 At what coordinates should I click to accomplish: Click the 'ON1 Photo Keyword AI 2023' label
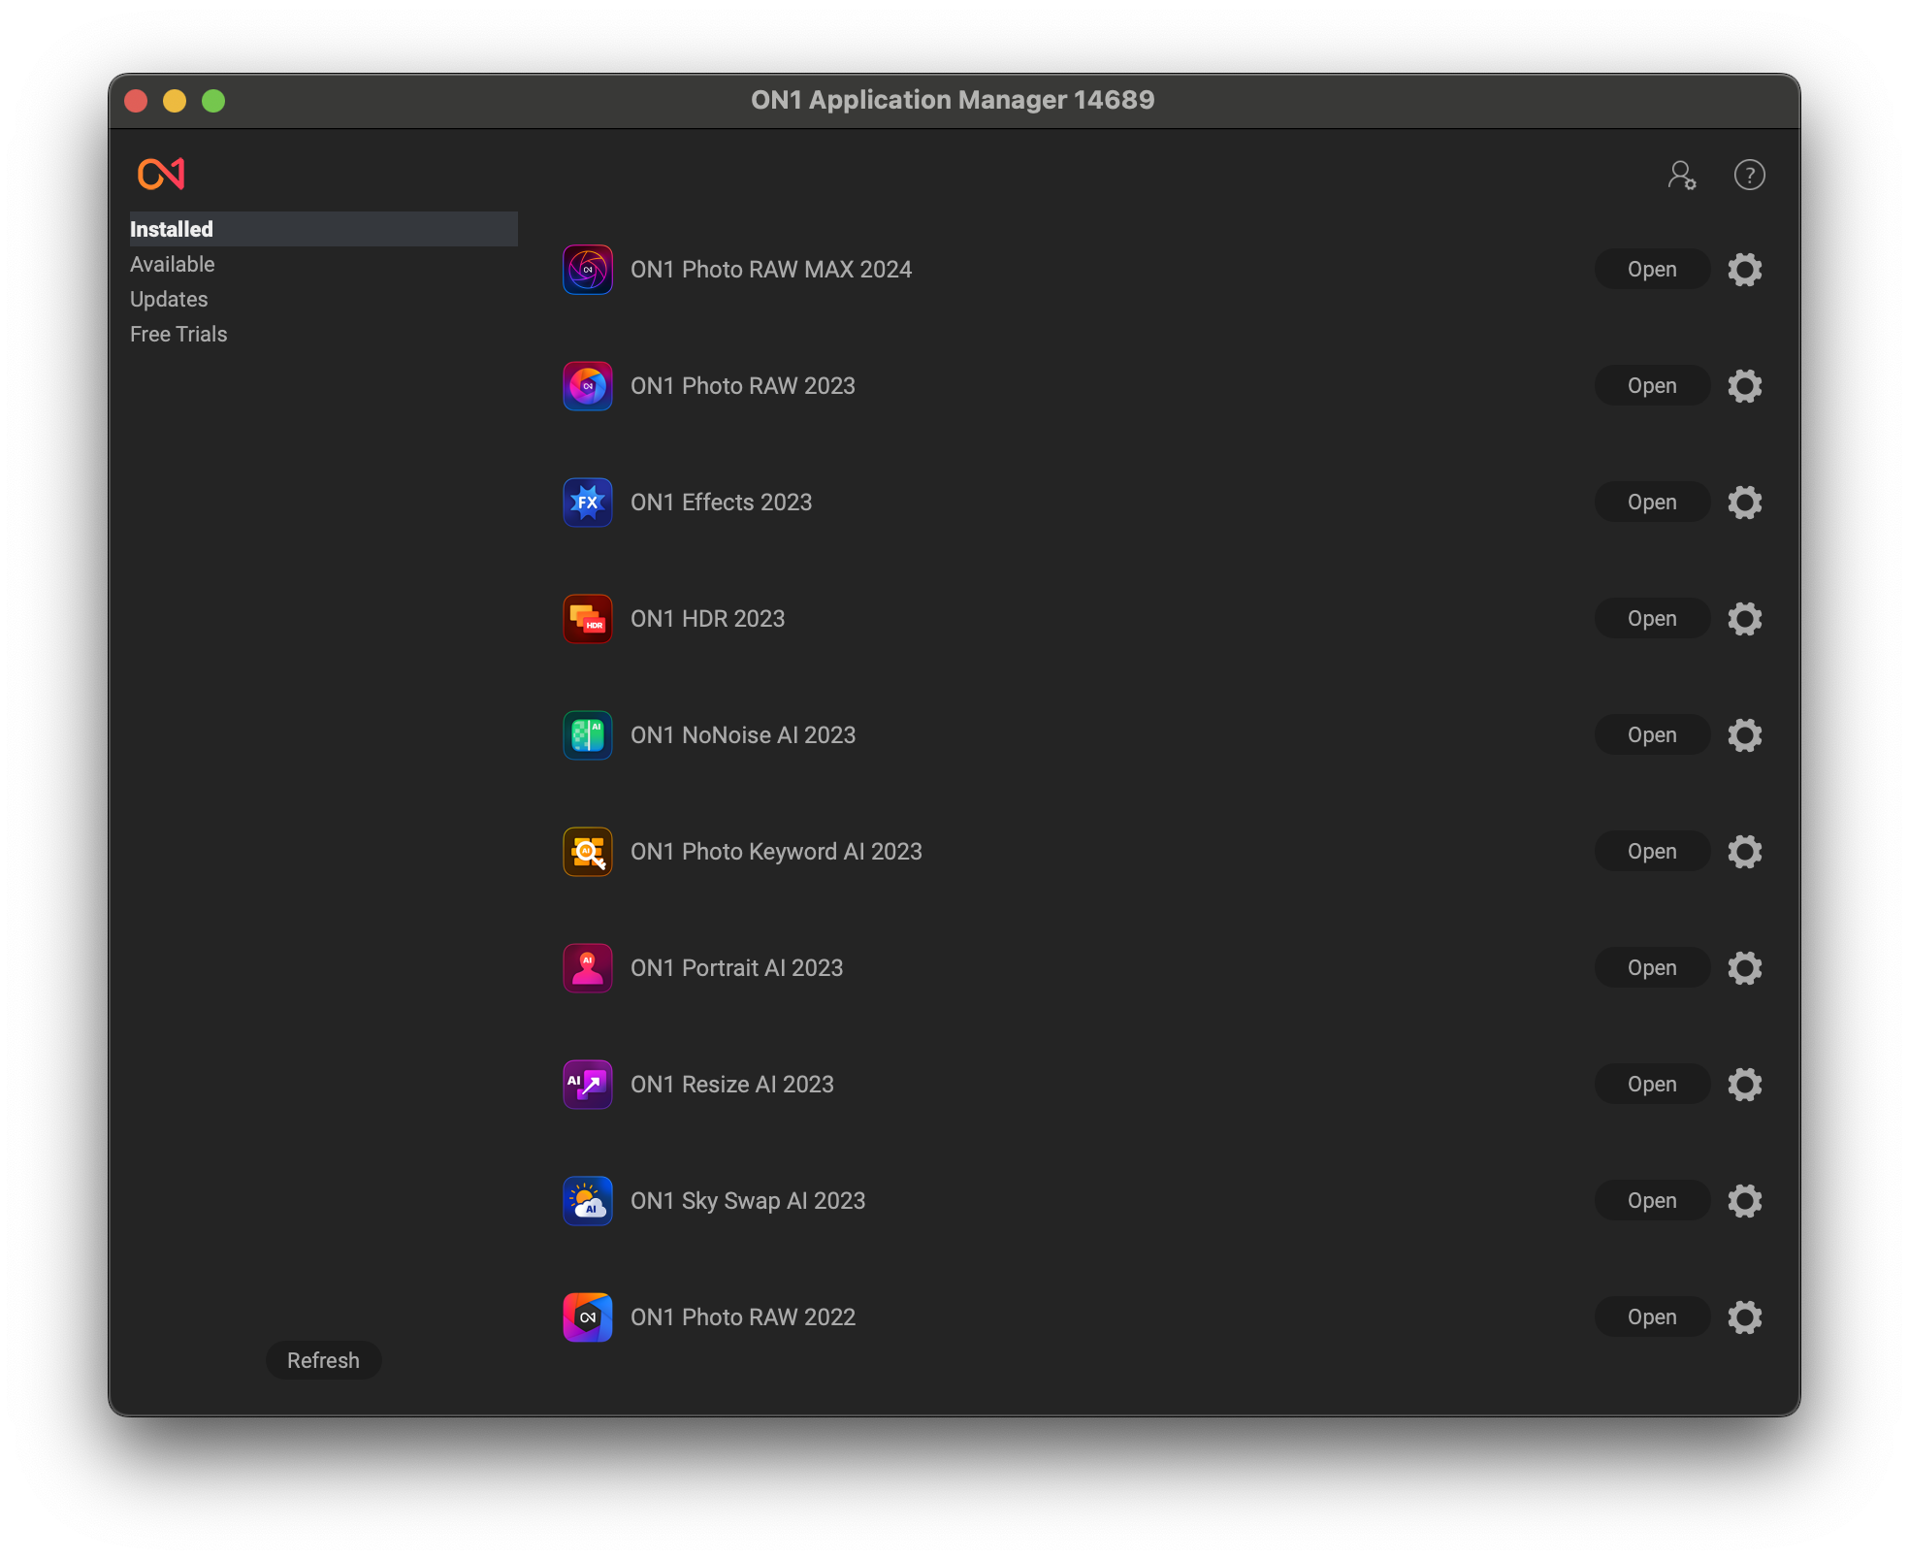pos(776,852)
